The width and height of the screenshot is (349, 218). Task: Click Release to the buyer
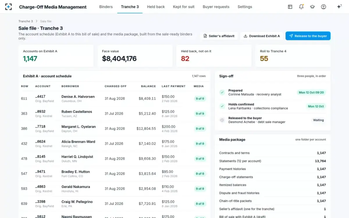click(308, 36)
